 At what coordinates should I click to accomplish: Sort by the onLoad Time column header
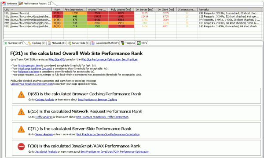98,10
